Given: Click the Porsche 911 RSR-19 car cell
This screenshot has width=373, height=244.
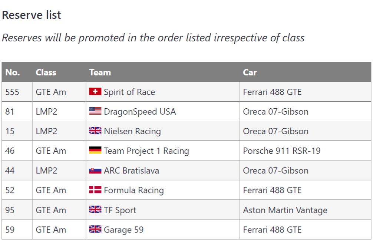Looking at the screenshot, I should click(306, 150).
